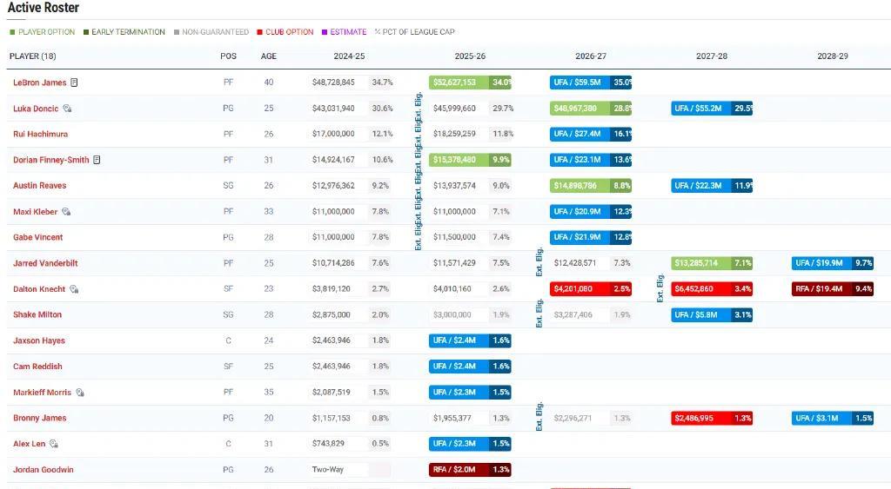Click Reaves' $14,898,786 option cell
Image resolution: width=891 pixels, height=489 pixels.
591,186
